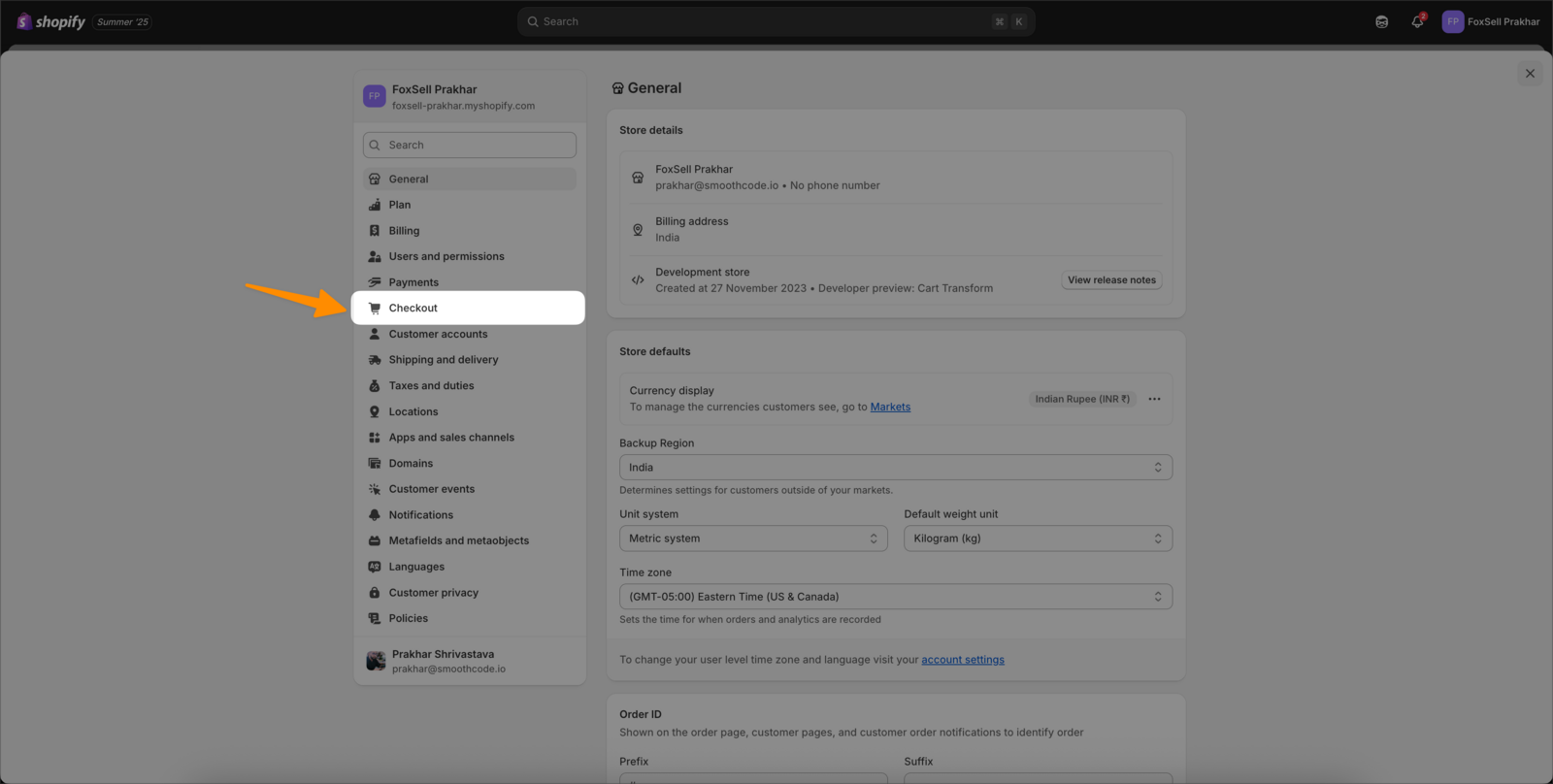Open Customer privacy settings
1553x784 pixels.
point(470,593)
